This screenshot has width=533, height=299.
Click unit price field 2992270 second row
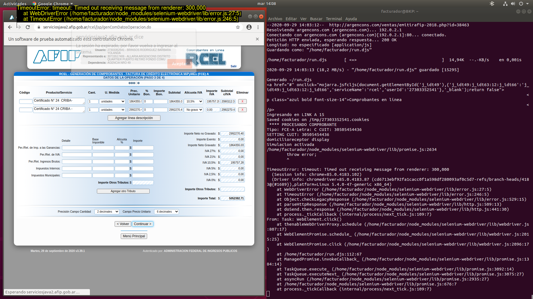pos(135,110)
